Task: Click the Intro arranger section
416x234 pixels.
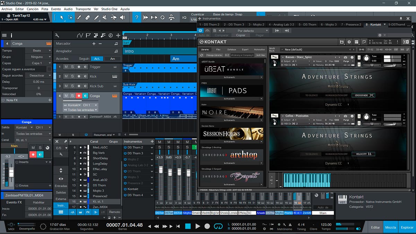Action: tap(160, 51)
